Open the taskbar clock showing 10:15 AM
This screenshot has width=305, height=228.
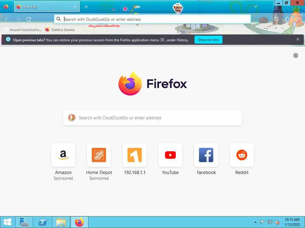292,222
